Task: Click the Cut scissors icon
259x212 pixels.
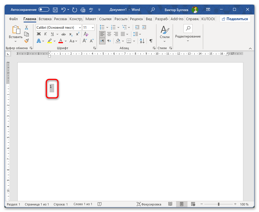Action: (x=26, y=28)
